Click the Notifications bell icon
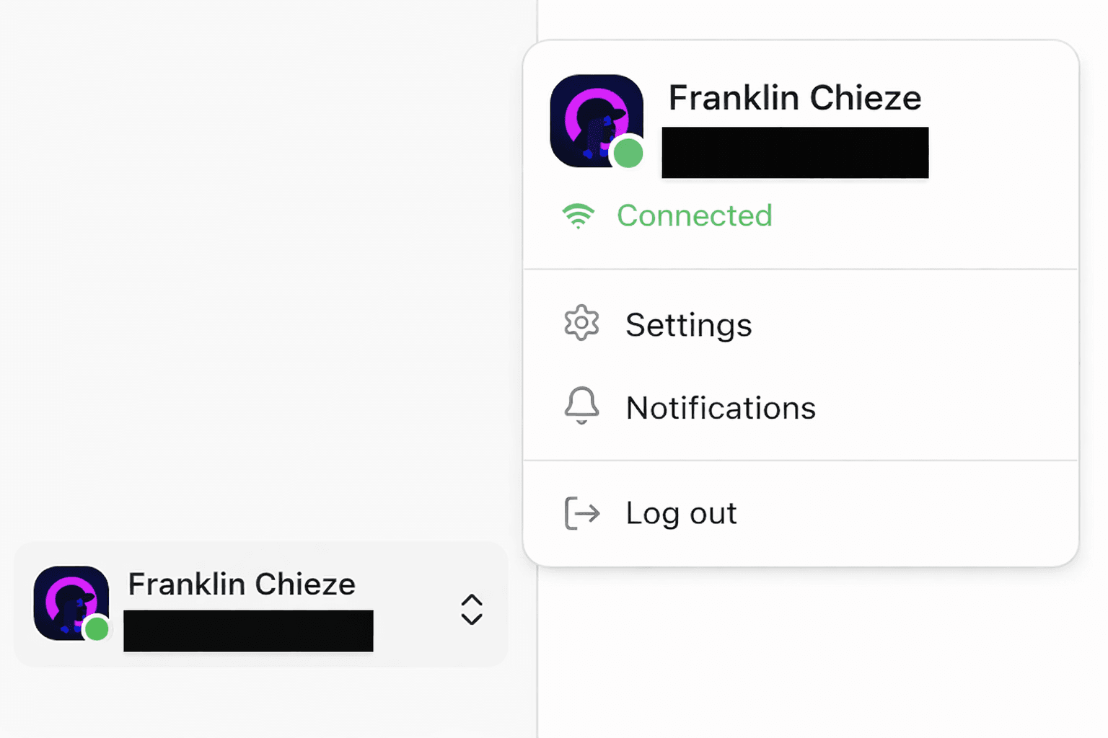Image resolution: width=1108 pixels, height=738 pixels. (x=581, y=406)
